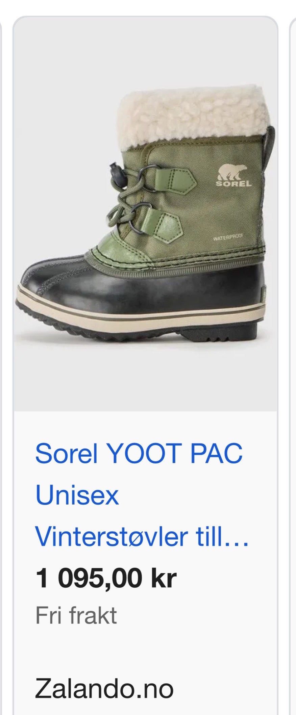This screenshot has width=296, height=715.
Task: Click the 1 095,00 kr price
Action: (106, 578)
